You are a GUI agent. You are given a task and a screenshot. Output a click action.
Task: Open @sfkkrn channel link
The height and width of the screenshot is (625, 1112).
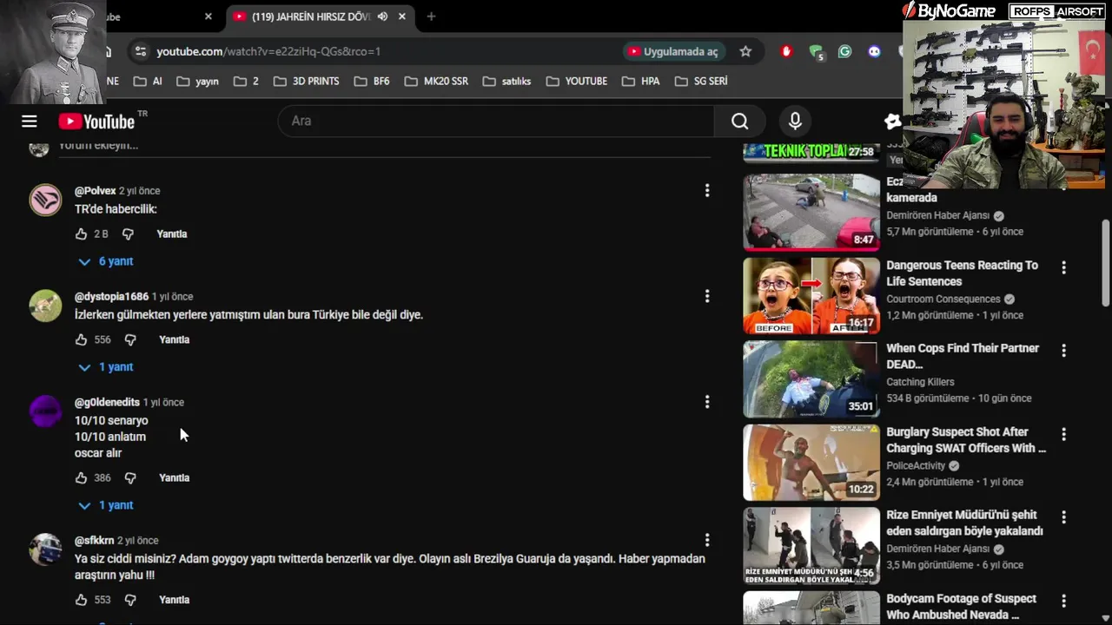pyautogui.click(x=94, y=541)
